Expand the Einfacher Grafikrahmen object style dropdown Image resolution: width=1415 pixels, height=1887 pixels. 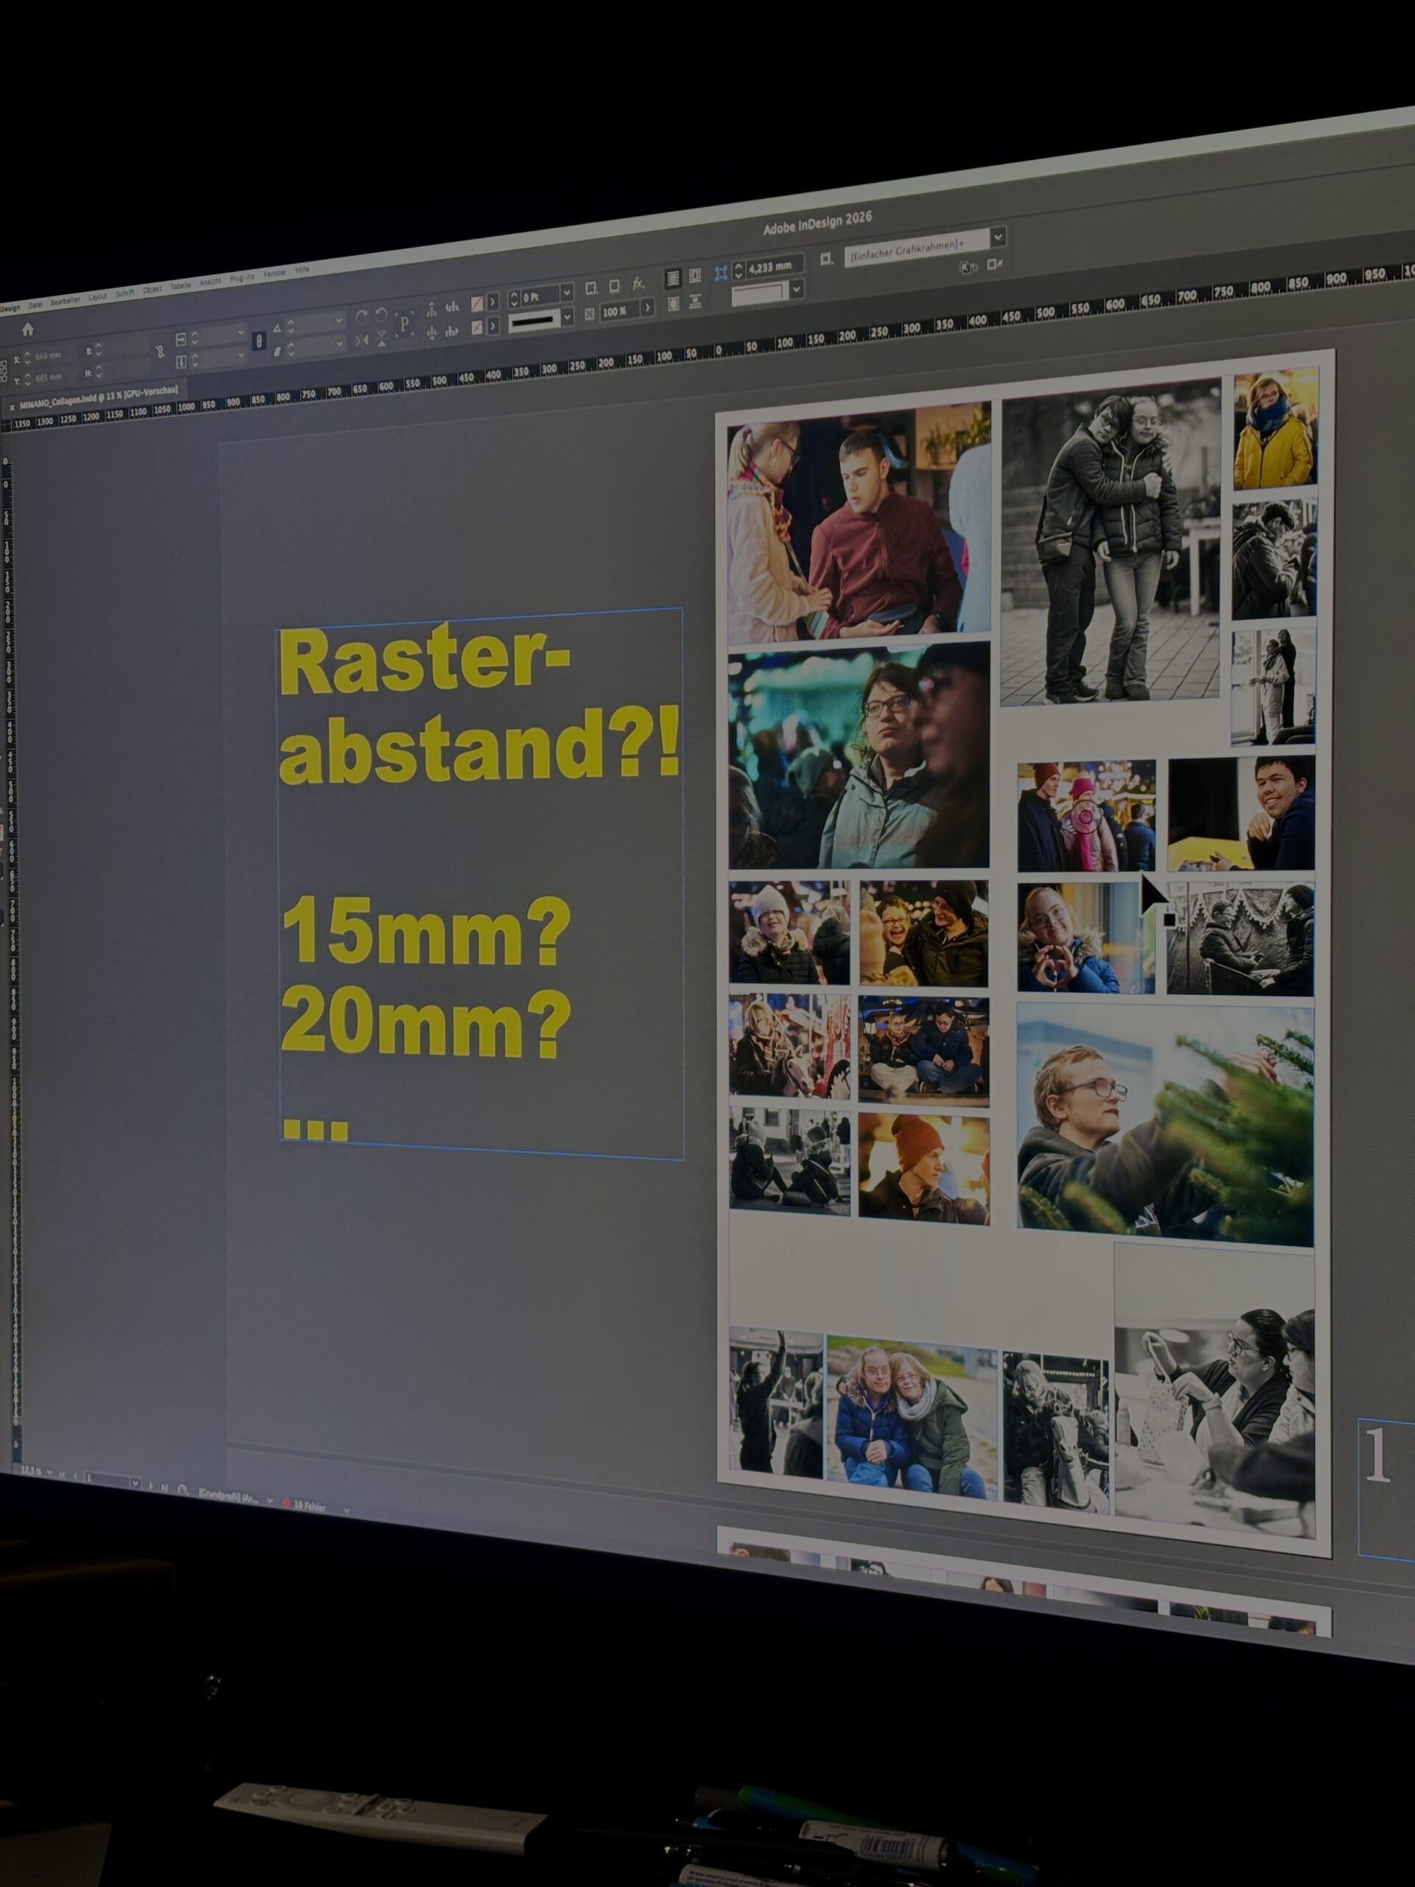coord(998,235)
